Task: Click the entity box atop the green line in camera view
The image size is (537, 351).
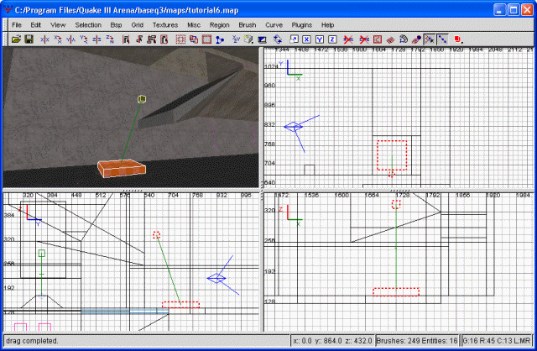Action: tap(142, 99)
